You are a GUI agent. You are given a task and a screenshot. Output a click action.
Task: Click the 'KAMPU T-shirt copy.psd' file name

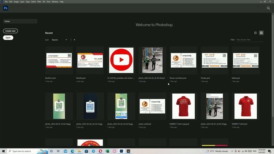(179, 124)
